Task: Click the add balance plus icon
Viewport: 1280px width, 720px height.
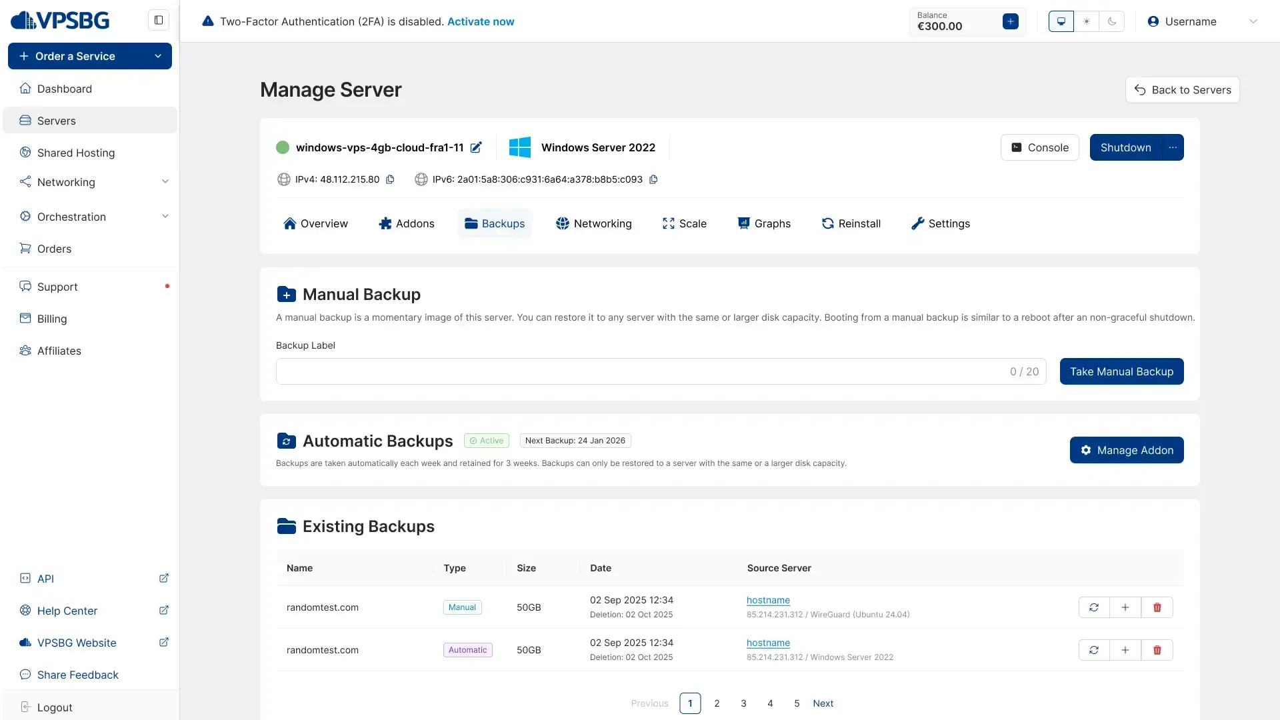Action: (1010, 21)
